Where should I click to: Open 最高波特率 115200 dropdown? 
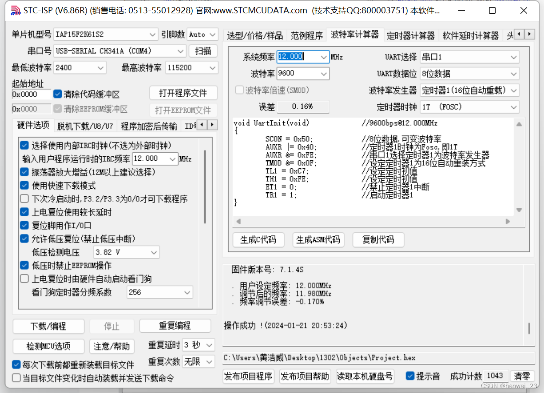(192, 67)
